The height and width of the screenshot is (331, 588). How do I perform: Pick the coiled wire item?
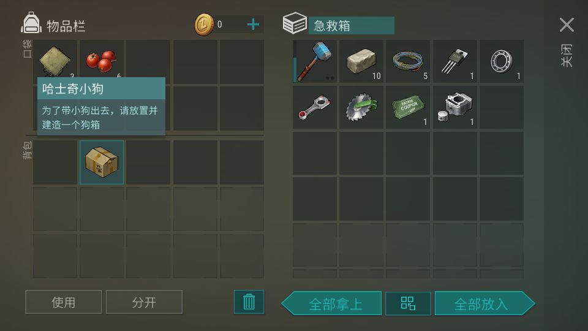click(x=408, y=61)
